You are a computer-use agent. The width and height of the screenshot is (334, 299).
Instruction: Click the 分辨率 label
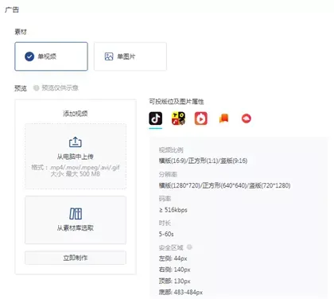point(168,174)
